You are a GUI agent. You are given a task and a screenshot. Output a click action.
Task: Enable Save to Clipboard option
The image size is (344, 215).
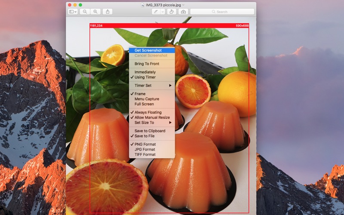[152, 131]
